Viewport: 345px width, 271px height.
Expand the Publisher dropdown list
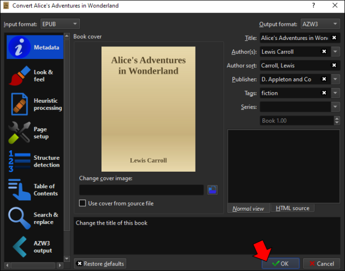pos(335,79)
